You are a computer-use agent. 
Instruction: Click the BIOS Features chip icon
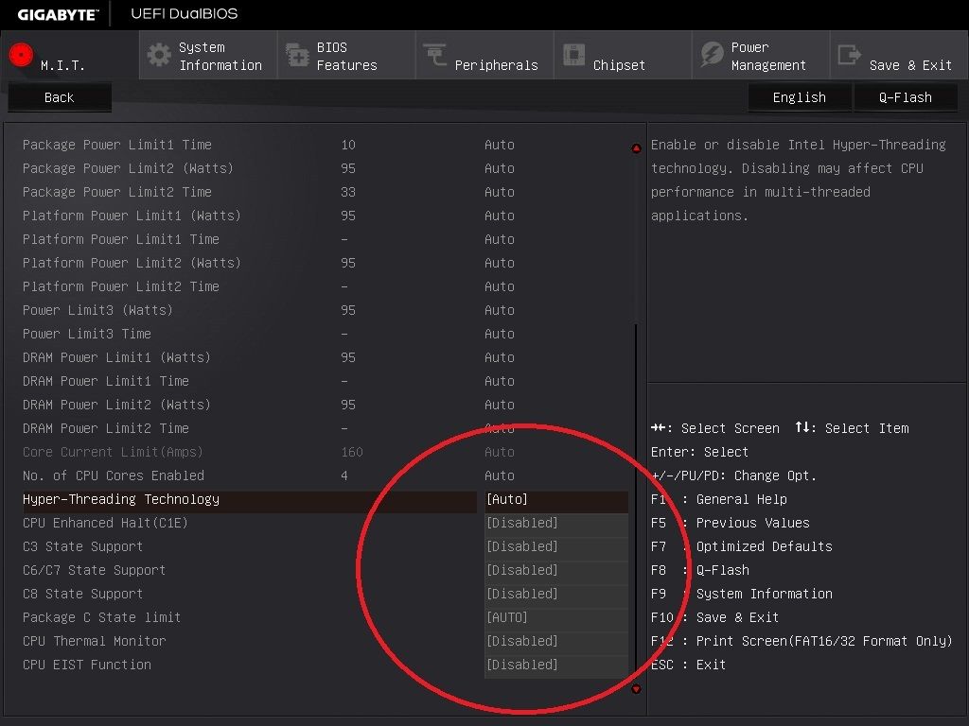pos(297,55)
